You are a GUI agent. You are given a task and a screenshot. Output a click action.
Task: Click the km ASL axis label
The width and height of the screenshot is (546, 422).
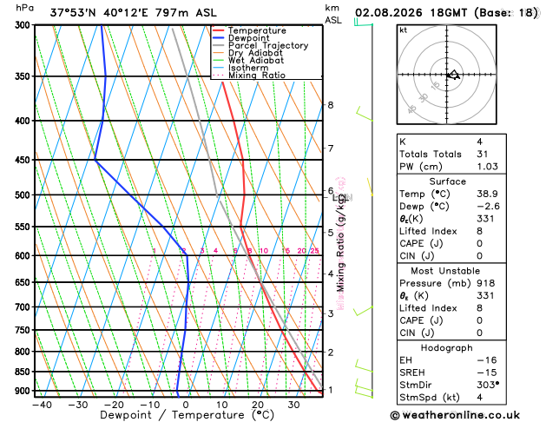coord(333,14)
